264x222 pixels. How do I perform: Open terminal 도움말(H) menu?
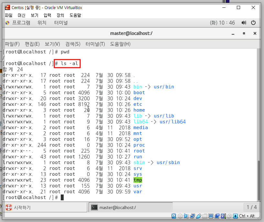click(120, 44)
